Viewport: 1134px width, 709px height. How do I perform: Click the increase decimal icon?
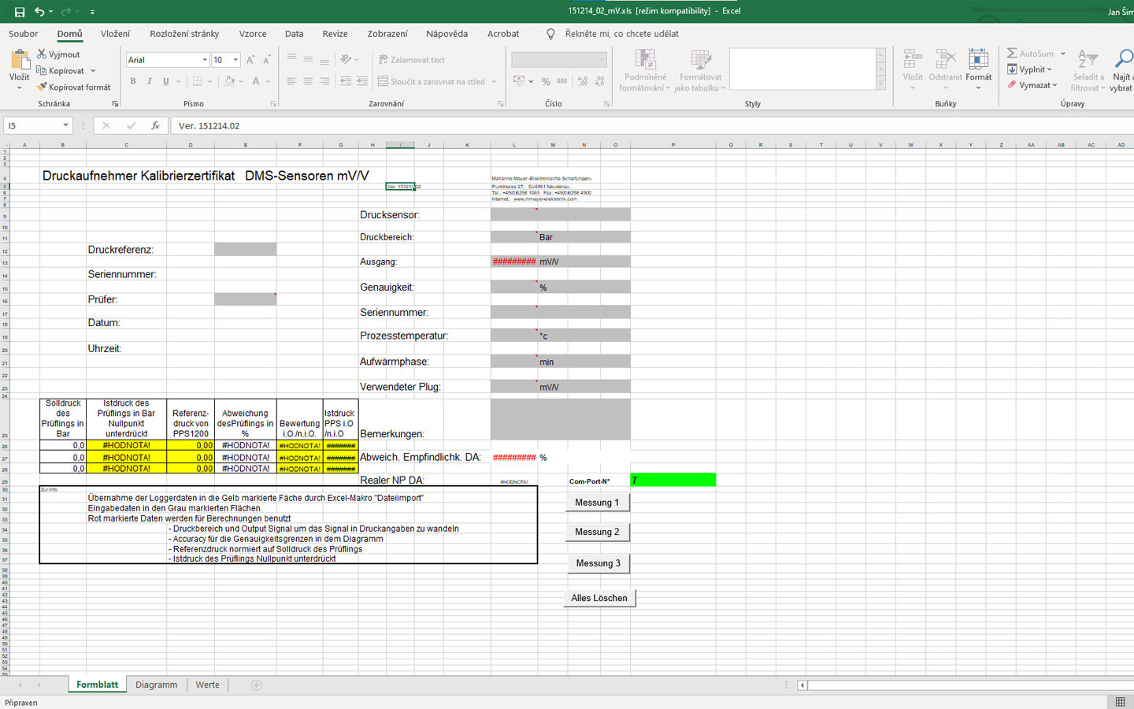coord(583,81)
